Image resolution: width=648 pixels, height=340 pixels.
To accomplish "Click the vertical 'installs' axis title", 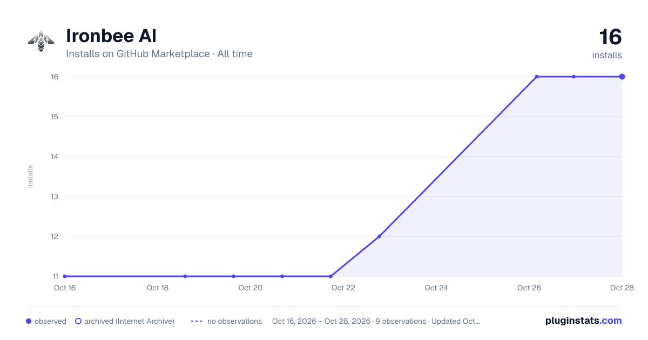I will [x=30, y=176].
